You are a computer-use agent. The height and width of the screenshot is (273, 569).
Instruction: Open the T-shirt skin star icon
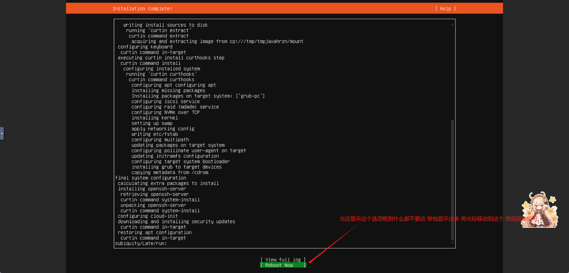point(529,213)
